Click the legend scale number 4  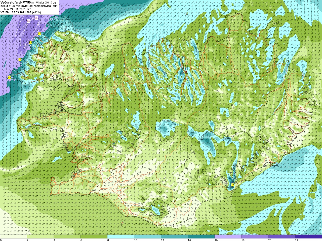(54, 240)
